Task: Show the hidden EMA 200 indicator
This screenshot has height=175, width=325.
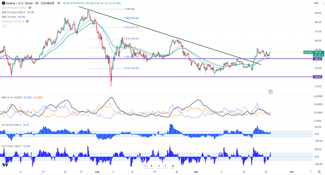Action: [30, 8]
